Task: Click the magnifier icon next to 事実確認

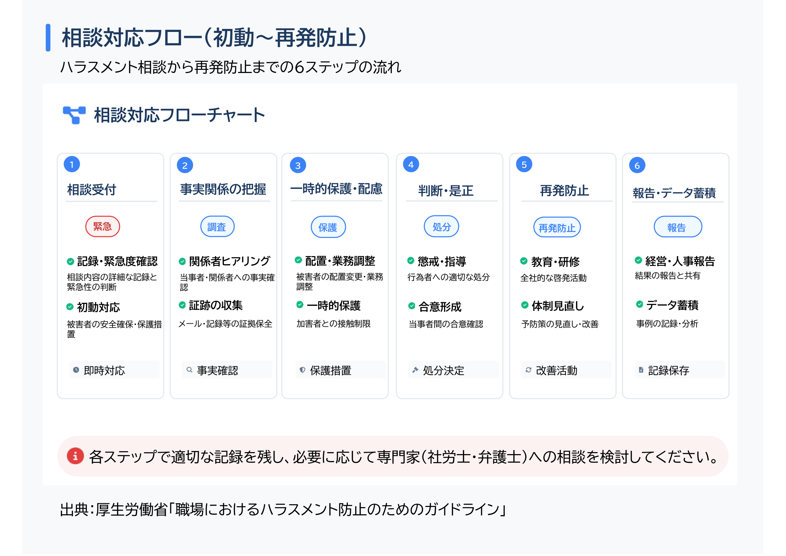Action: tap(189, 370)
